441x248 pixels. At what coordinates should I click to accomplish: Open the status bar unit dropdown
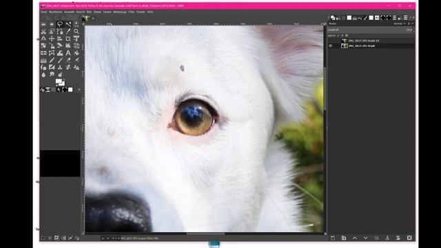tap(105, 238)
